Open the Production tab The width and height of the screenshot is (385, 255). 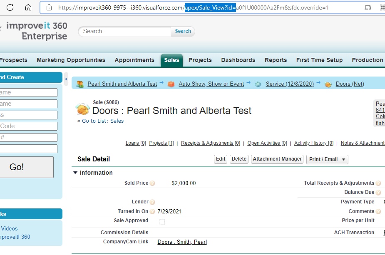point(368,60)
